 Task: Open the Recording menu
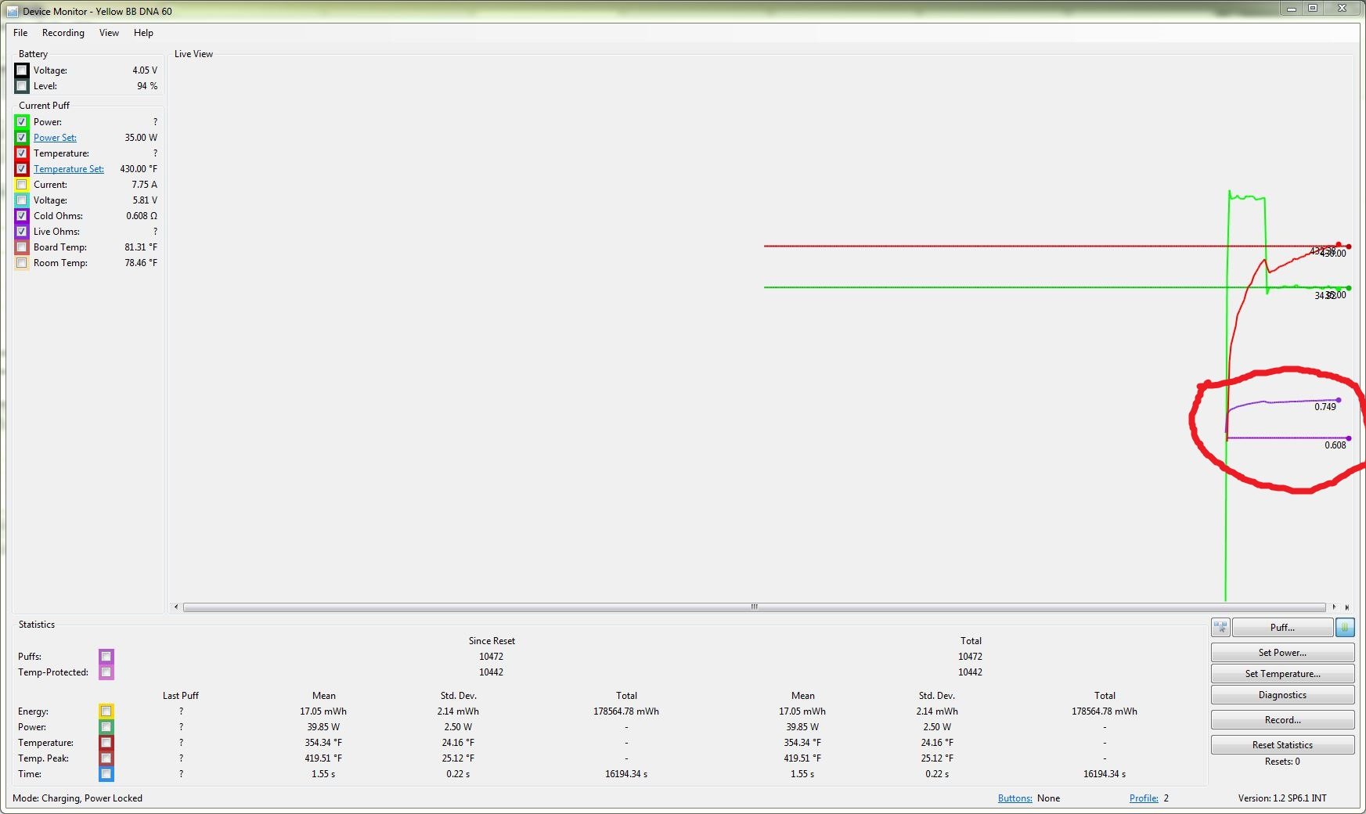coord(63,33)
